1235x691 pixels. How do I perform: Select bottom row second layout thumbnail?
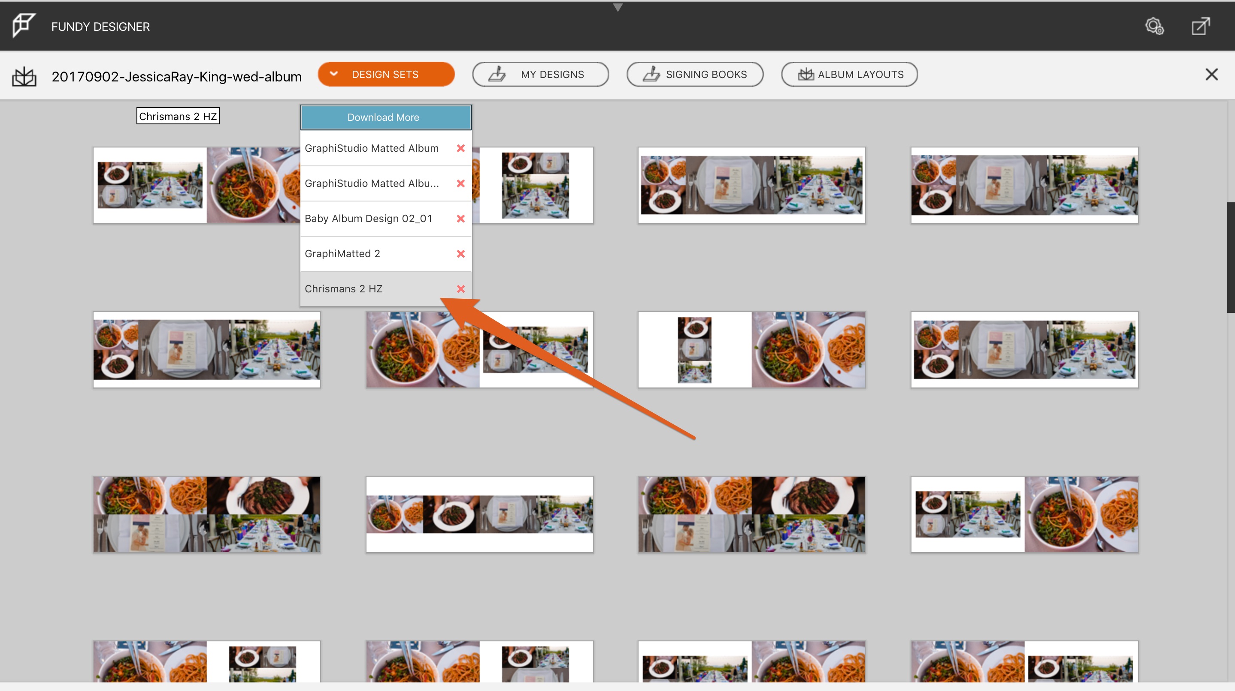479,661
